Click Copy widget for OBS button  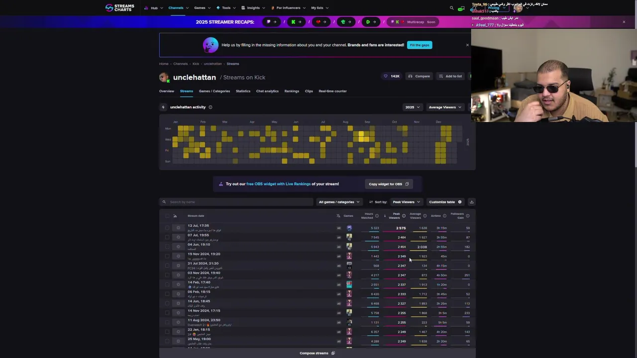tap(389, 184)
